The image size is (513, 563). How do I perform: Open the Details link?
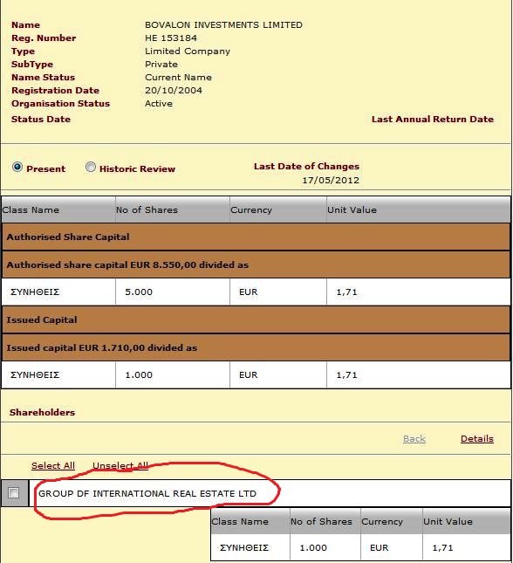[x=476, y=439]
